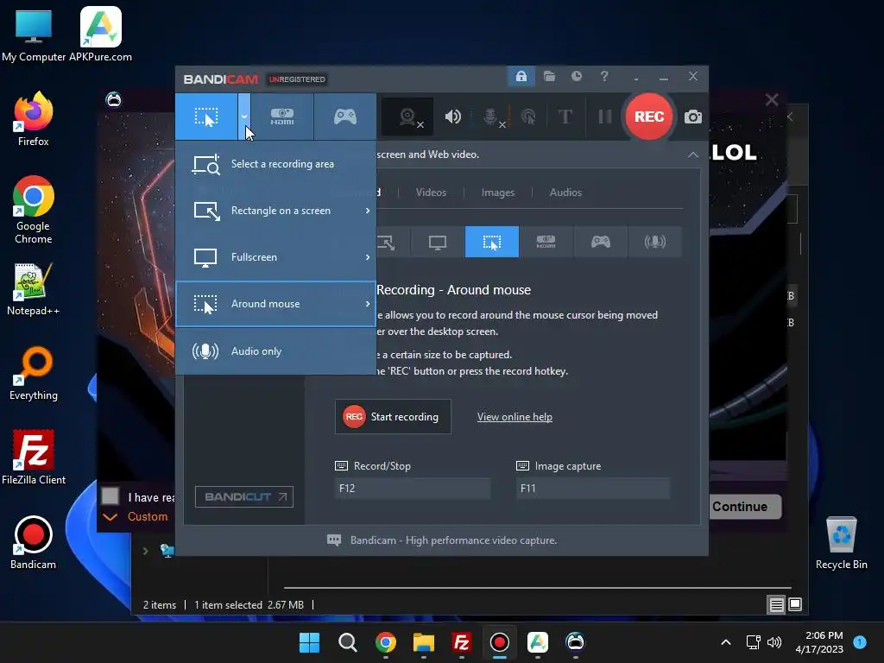Viewport: 884px width, 663px height.
Task: Click the lock icon in title bar
Action: point(521,76)
